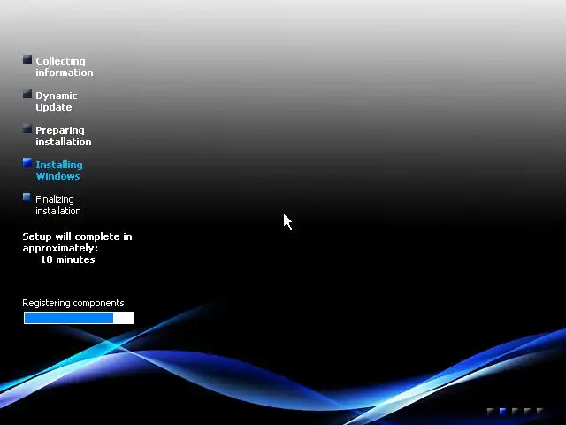Click the blue Installing Windows step icon
The height and width of the screenshot is (425, 566).
point(27,163)
